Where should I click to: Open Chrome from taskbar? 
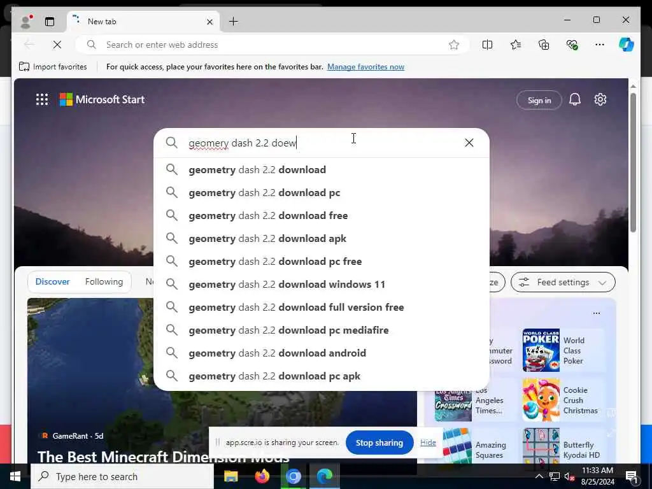[x=293, y=476]
